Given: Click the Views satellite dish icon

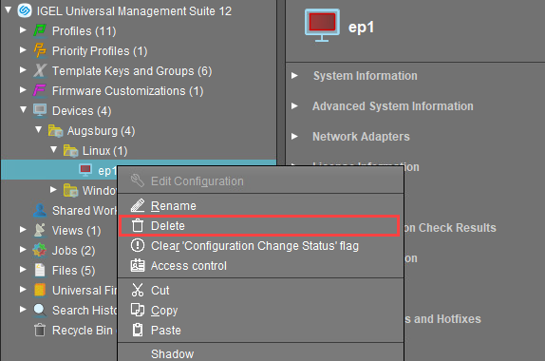Looking at the screenshot, I should coord(40,230).
